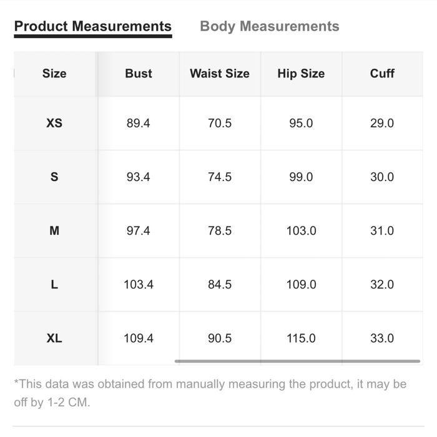Viewport: 437px width, 437px height.
Task: Select the S size row label
Action: tap(54, 177)
